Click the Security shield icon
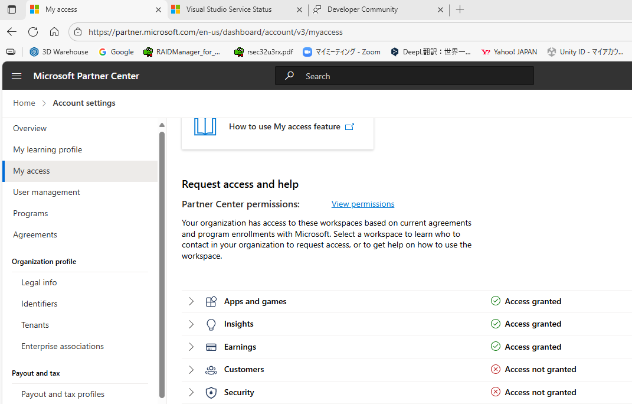 211,392
